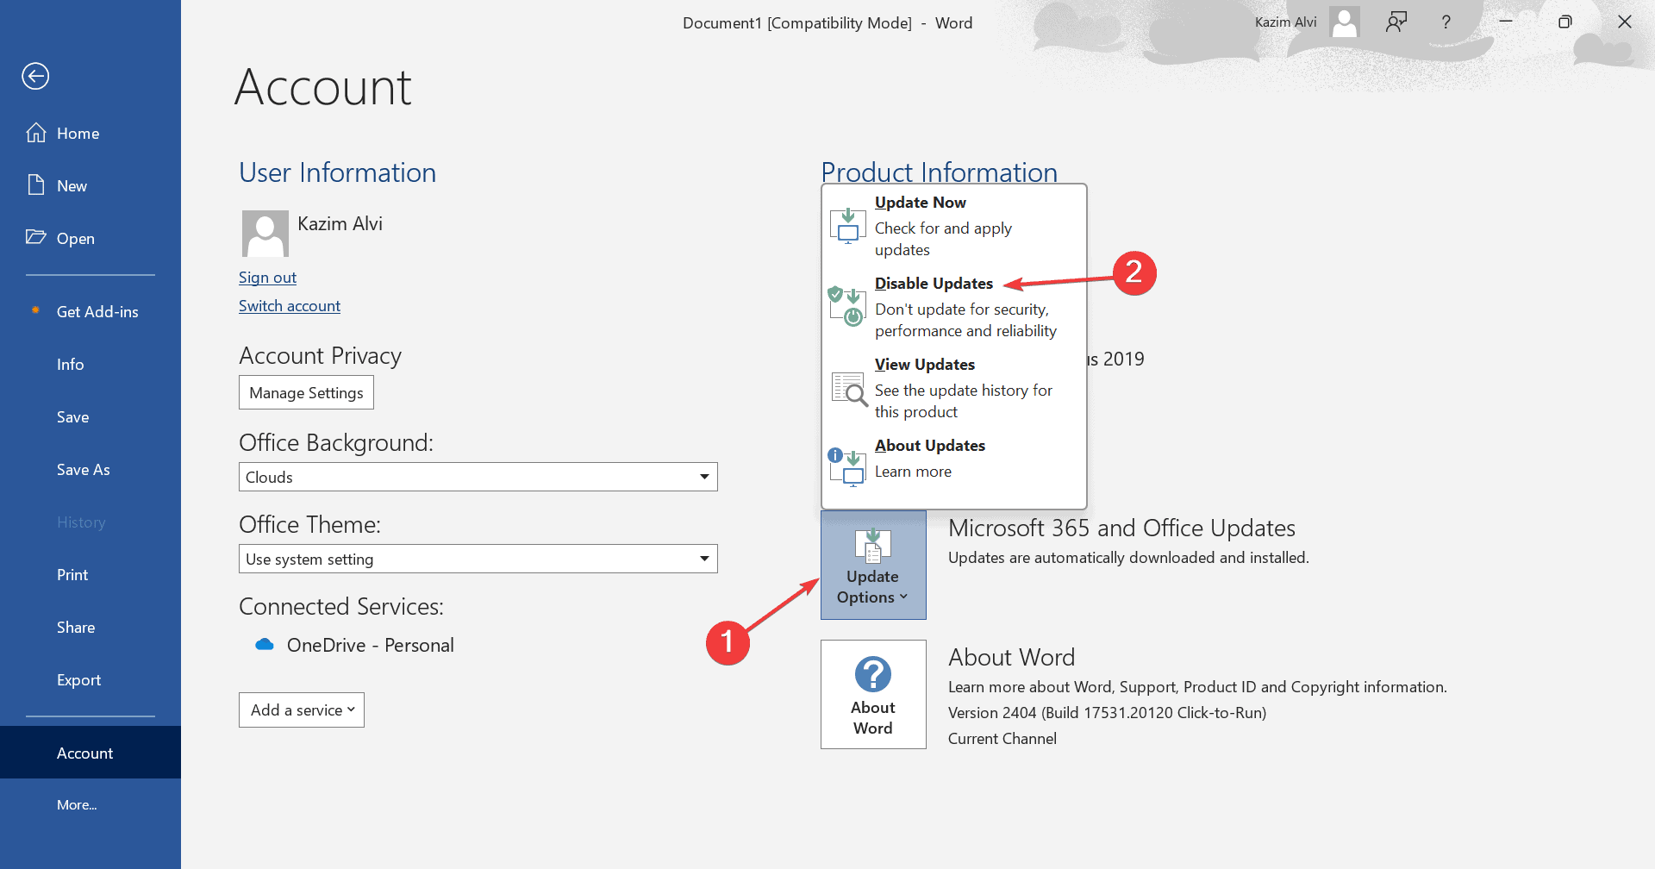Open the Office Theme dropdown

pos(478,559)
